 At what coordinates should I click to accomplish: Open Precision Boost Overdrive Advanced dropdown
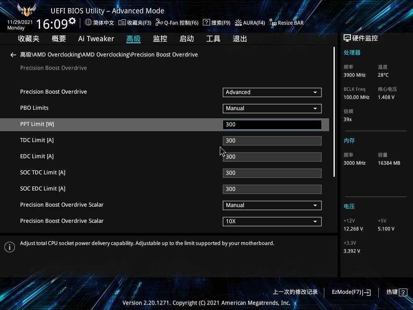pos(272,92)
